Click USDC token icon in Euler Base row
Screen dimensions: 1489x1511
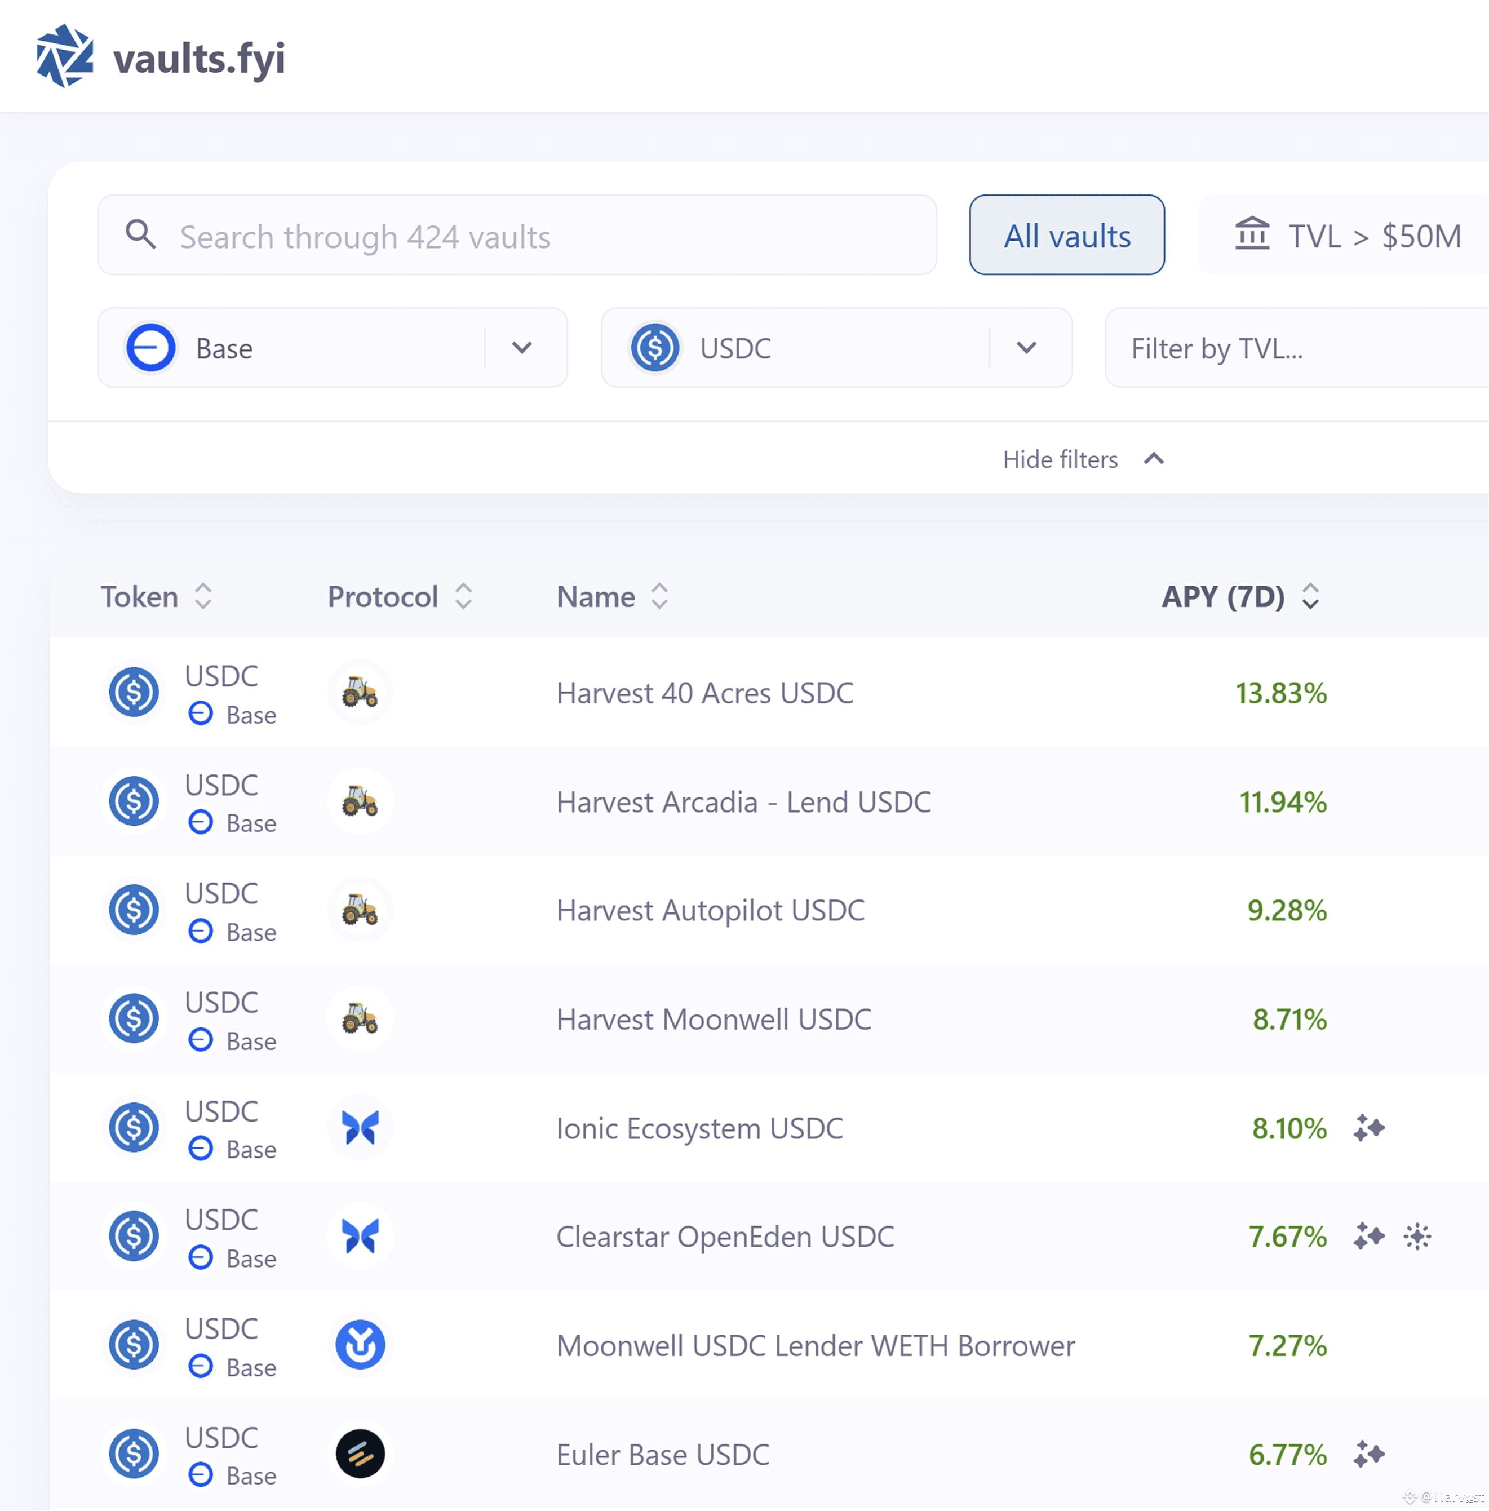coord(134,1454)
